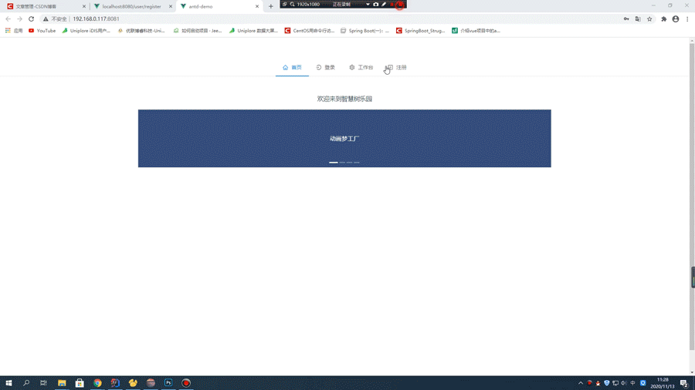Click the translate page icon

(x=638, y=19)
